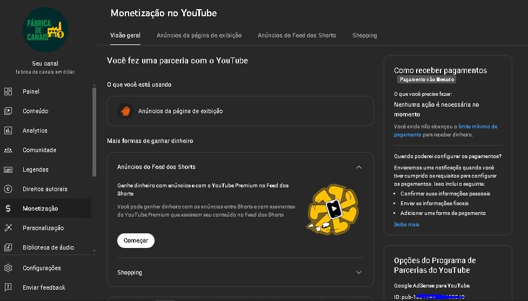Click the Monetização no YouTube page title

point(164,13)
